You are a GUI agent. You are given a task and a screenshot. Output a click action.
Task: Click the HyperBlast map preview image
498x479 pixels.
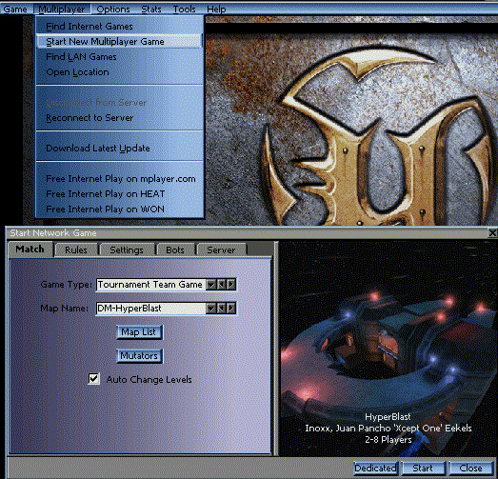point(388,349)
